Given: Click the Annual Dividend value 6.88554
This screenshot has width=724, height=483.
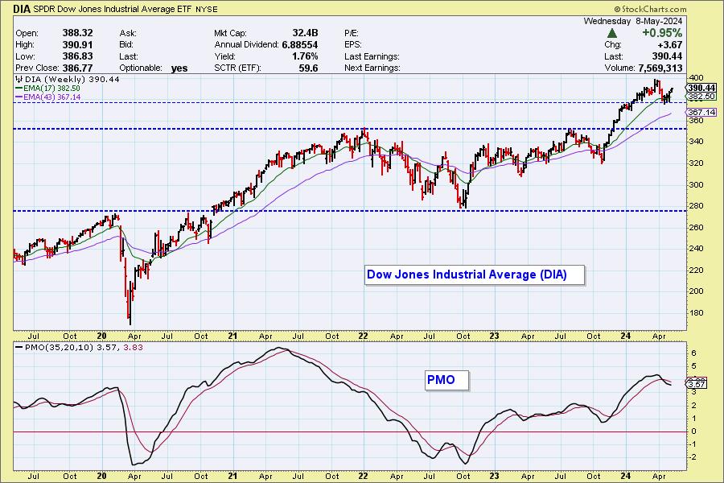Looking at the screenshot, I should (300, 44).
